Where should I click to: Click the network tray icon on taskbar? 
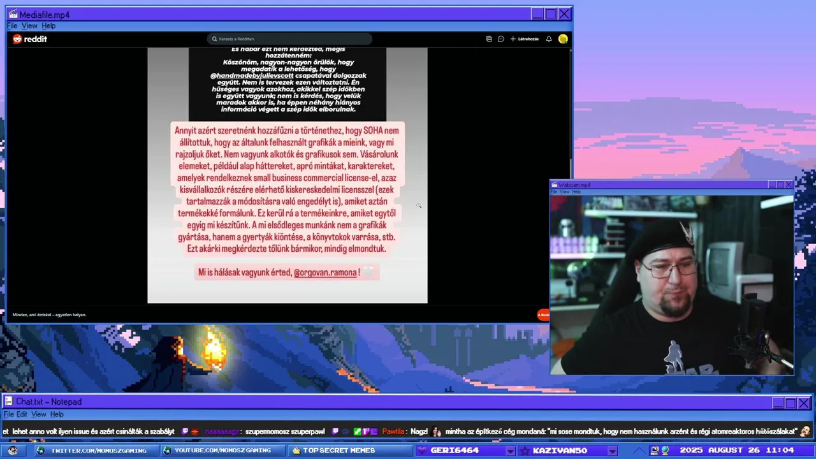coord(664,451)
